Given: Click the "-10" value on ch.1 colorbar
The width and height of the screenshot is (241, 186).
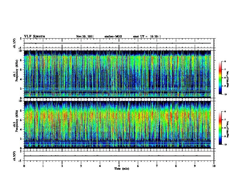Looking at the screenshot, I should click(x=225, y=94).
